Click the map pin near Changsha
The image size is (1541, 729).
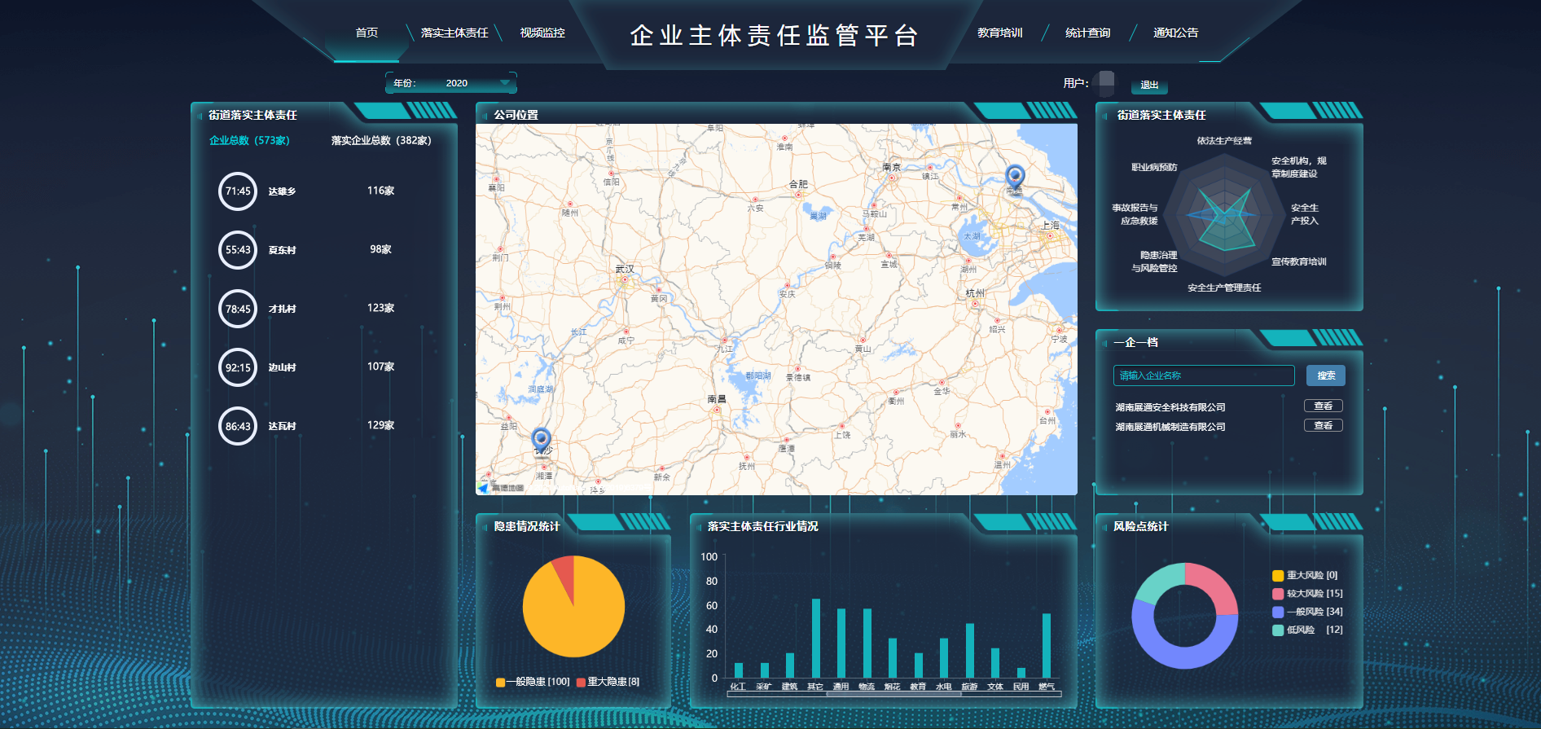(541, 440)
